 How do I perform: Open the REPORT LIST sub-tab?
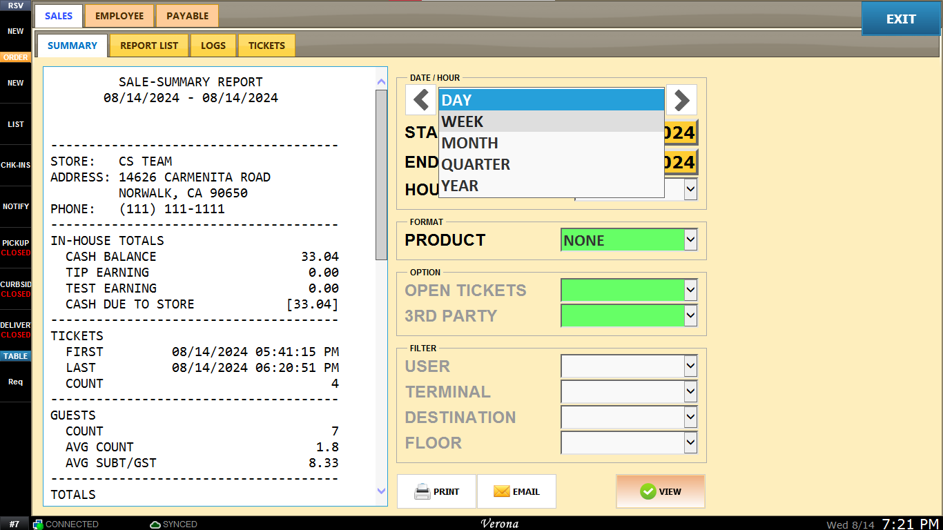pyautogui.click(x=149, y=46)
